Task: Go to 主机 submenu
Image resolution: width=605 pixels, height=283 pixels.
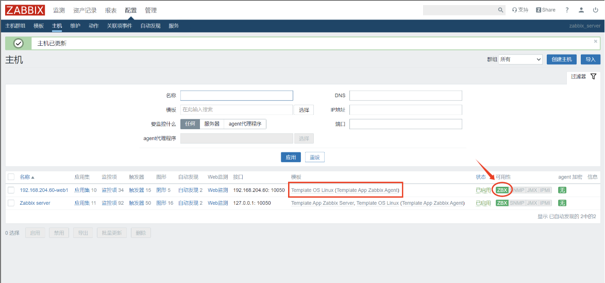Action: (57, 26)
